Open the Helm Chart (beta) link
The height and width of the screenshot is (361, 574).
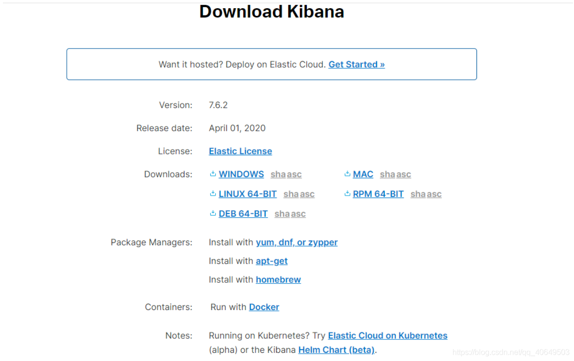[336, 350]
